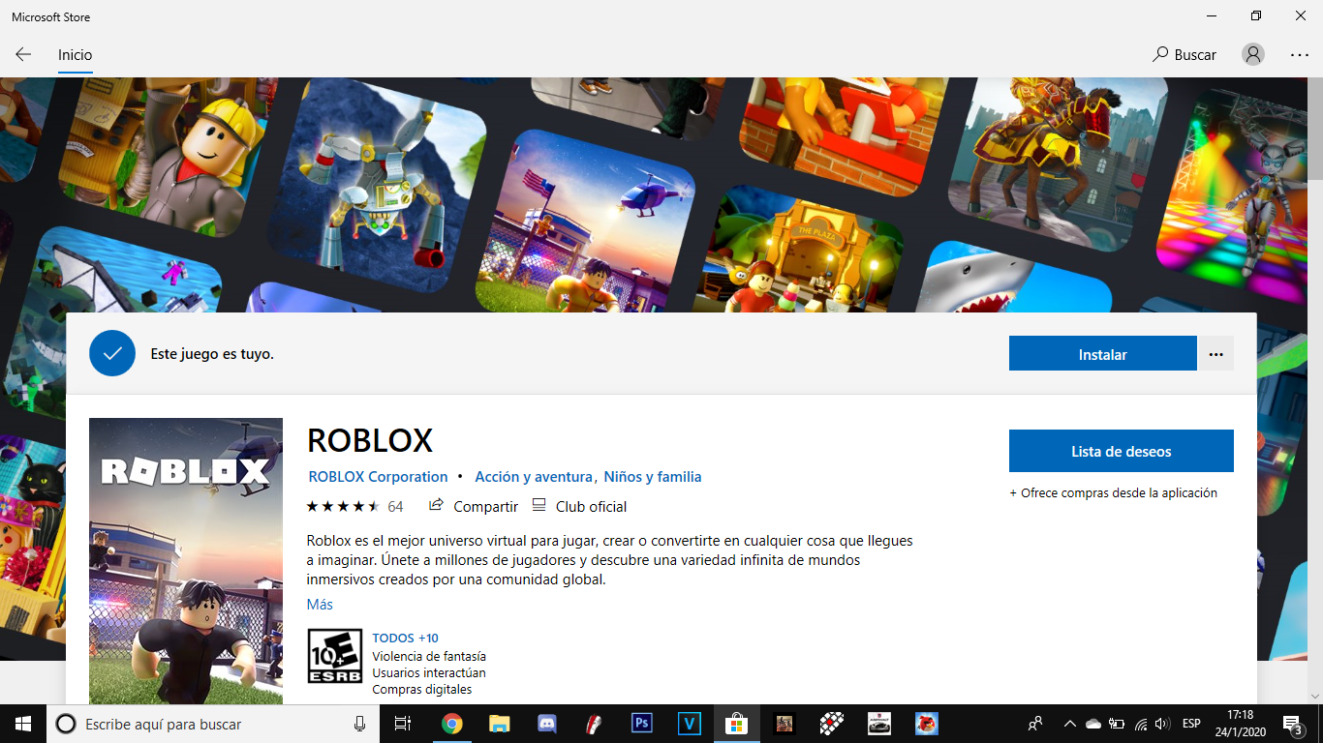The image size is (1323, 743).
Task: Click the taskbar search field
Action: tap(214, 724)
